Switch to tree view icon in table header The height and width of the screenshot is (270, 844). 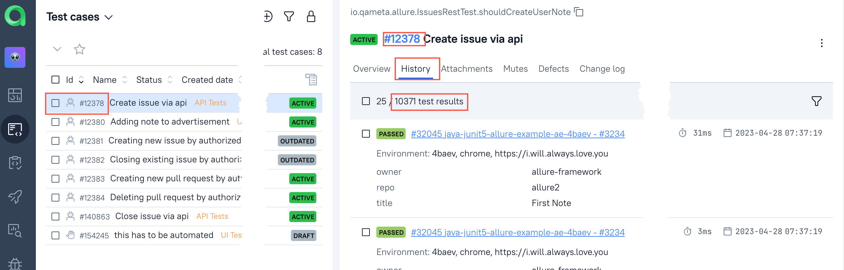(x=311, y=80)
